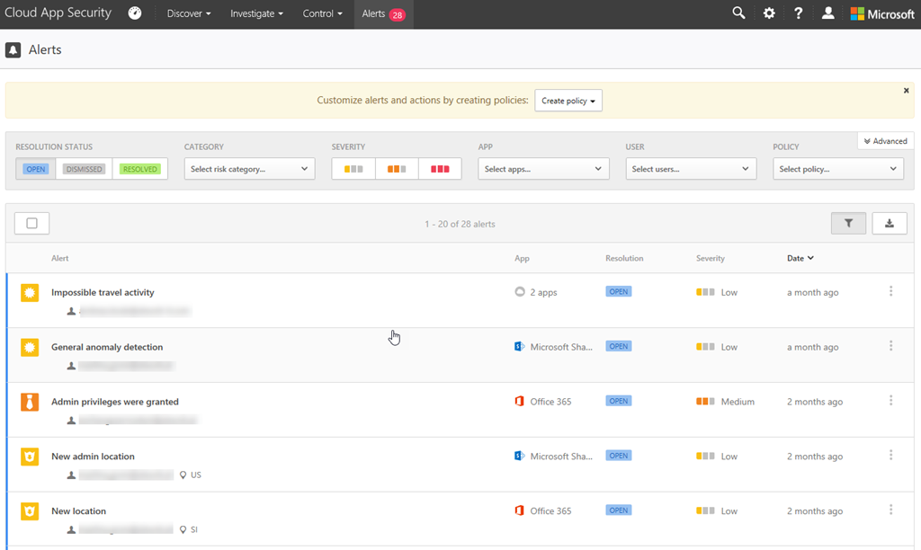Tick the select-all alerts checkbox
The width and height of the screenshot is (921, 550).
pos(32,224)
